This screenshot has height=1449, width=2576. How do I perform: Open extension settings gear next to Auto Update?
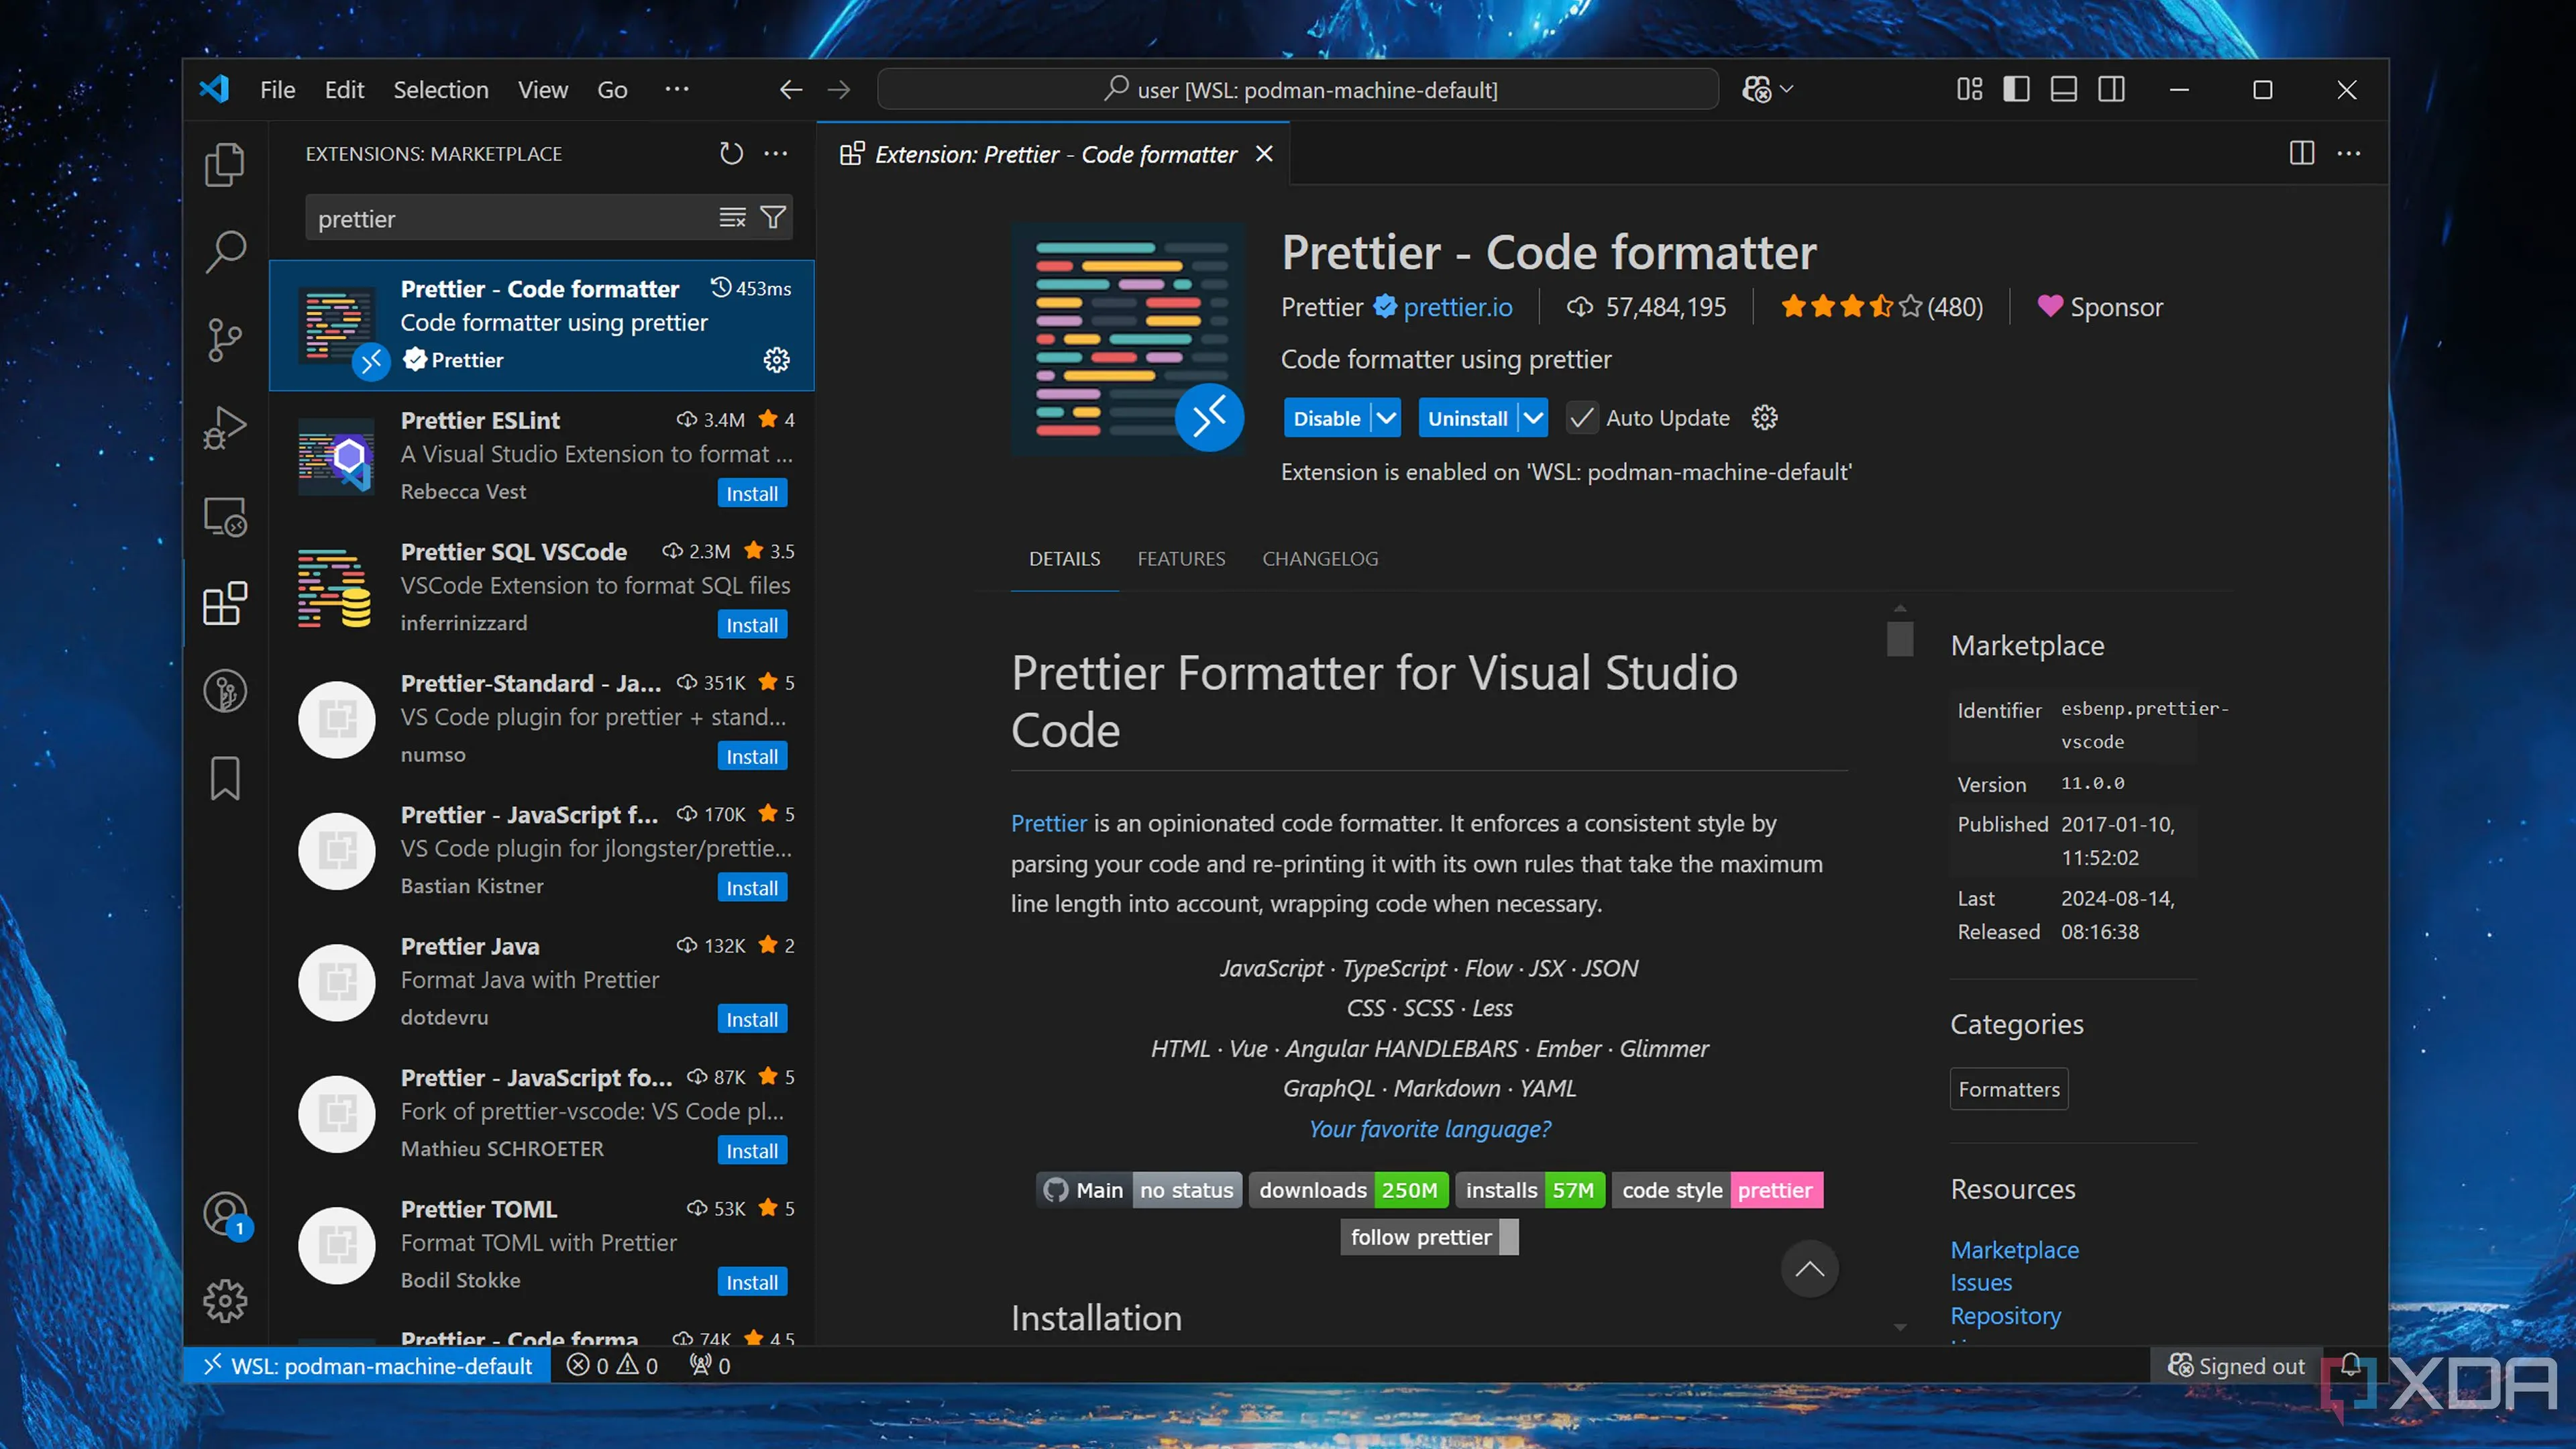pyautogui.click(x=1765, y=418)
